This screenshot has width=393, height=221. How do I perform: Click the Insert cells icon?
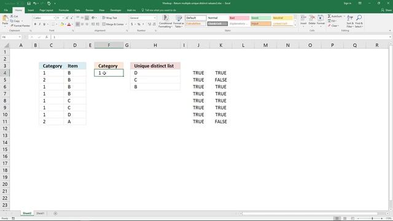[x=303, y=18]
